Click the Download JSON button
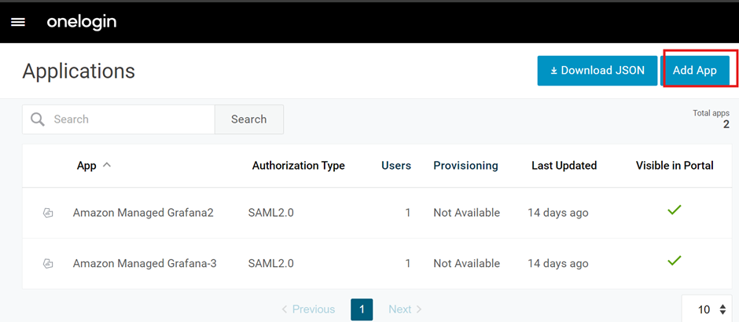Screen dimensions: 739x322 (x=597, y=71)
